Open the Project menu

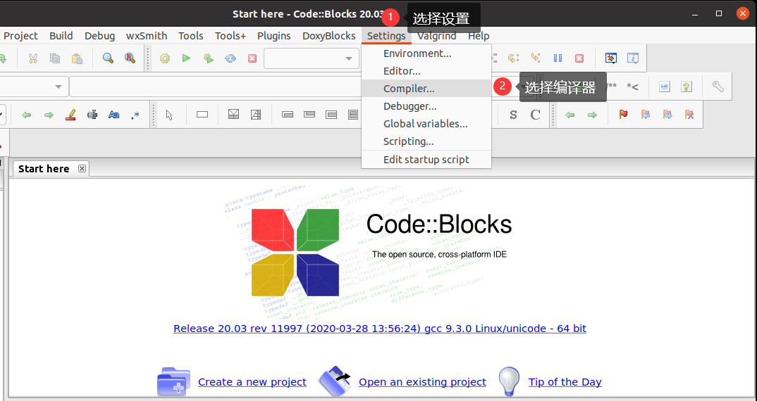tap(20, 36)
